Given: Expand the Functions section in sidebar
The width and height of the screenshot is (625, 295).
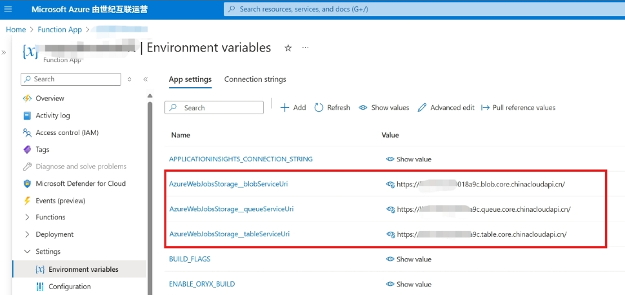Looking at the screenshot, I should pyautogui.click(x=27, y=218).
